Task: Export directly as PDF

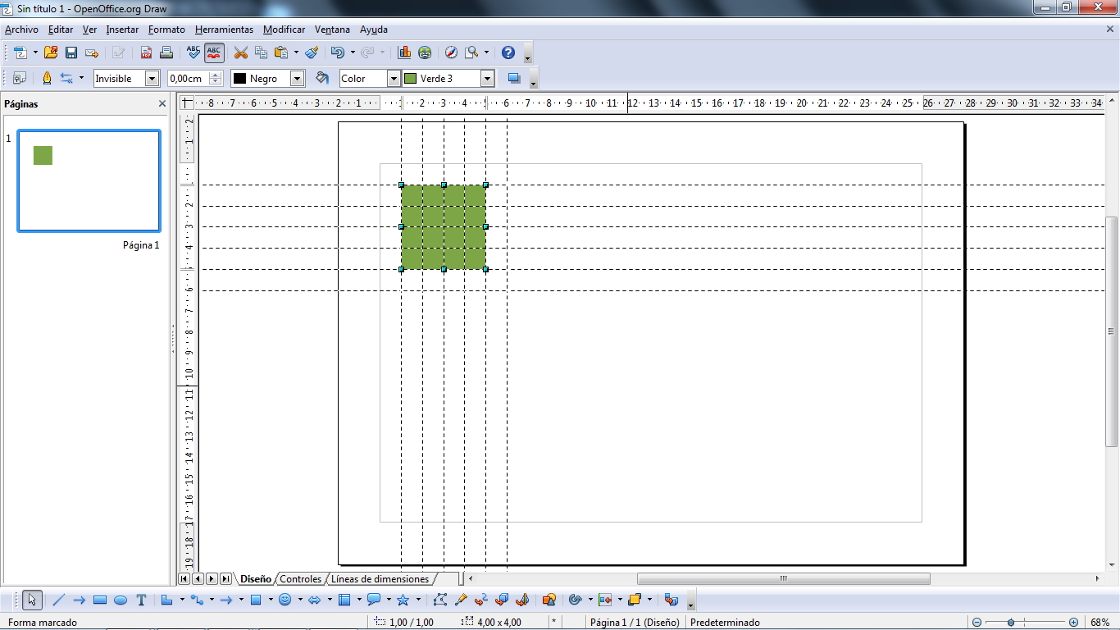Action: coord(146,52)
